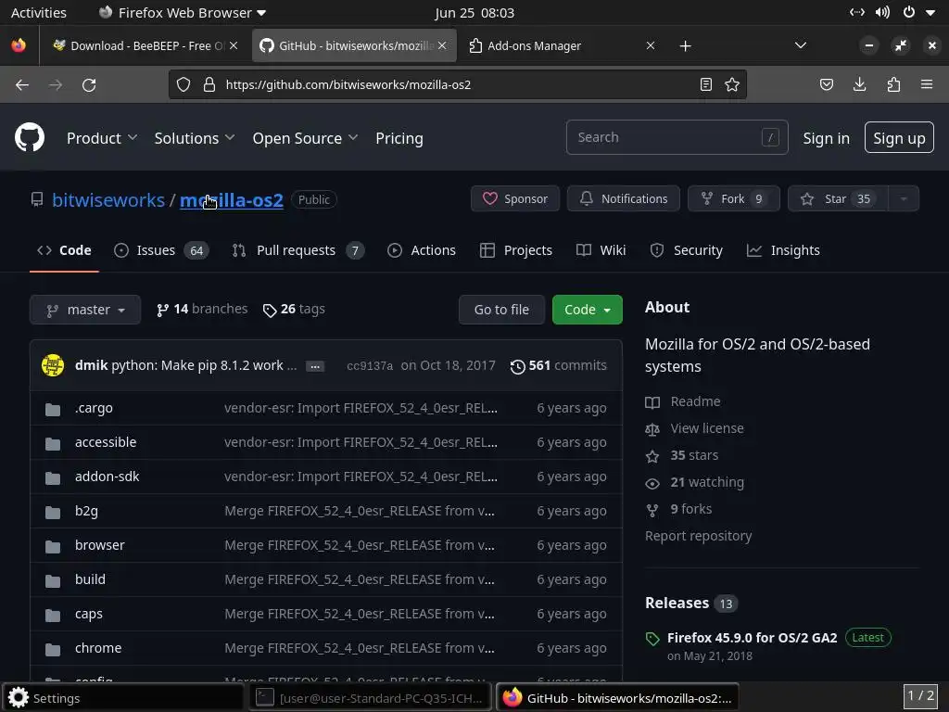The image size is (949, 712).
Task: Open Firefox 45.9.0 for OS/2 GA2 release
Action: pos(752,638)
